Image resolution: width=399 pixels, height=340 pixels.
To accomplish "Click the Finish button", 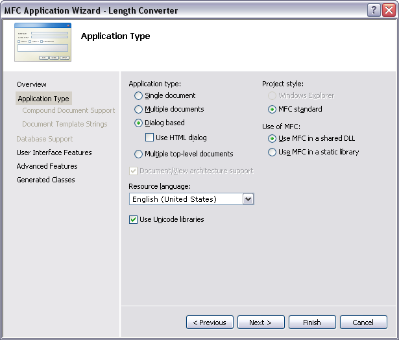I will [312, 322].
